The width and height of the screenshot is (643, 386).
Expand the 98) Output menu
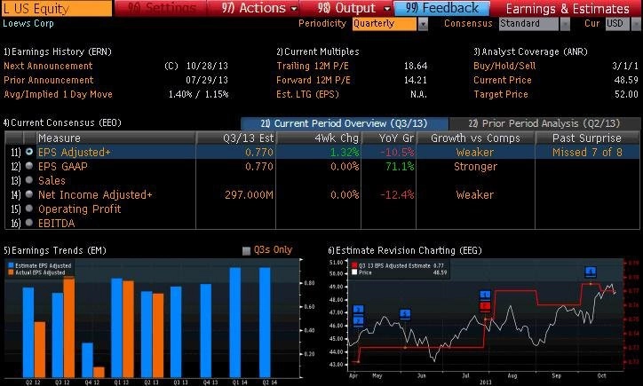pyautogui.click(x=353, y=8)
